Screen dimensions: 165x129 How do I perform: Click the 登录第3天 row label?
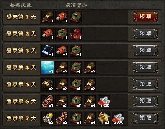point(21,51)
